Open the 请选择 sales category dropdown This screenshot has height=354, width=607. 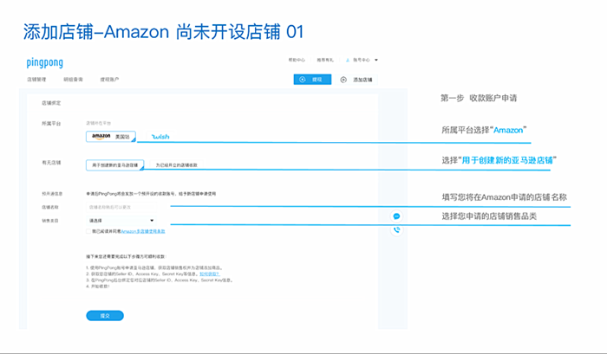[121, 221]
